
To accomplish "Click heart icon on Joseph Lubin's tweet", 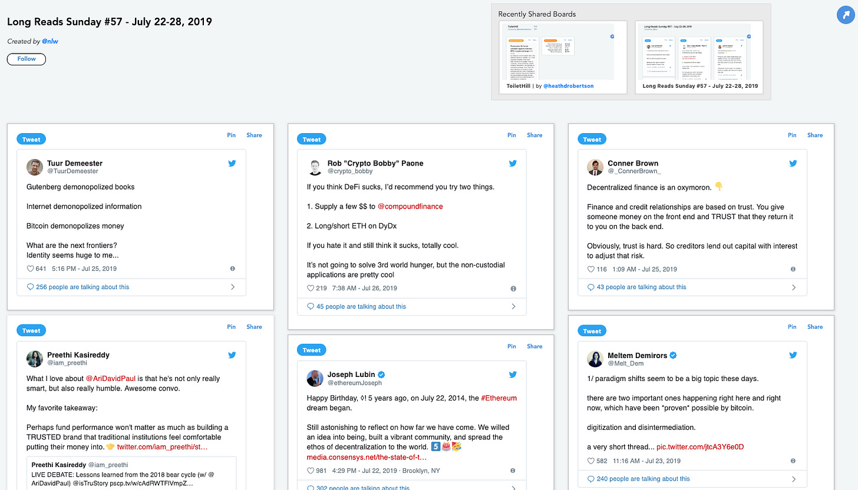I will click(311, 471).
